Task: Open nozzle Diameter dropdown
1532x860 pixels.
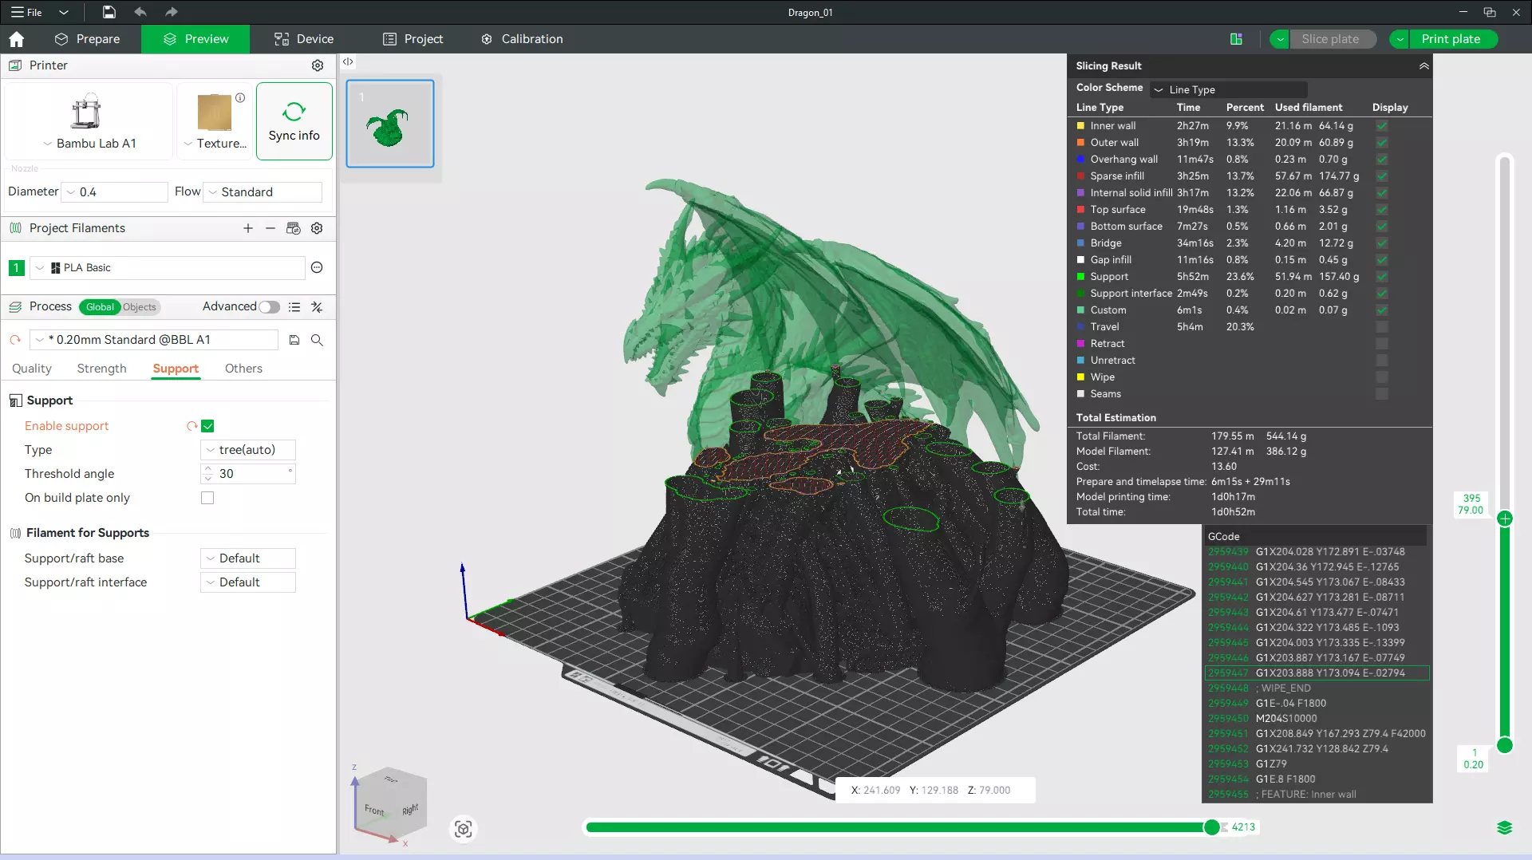Action: click(x=116, y=192)
